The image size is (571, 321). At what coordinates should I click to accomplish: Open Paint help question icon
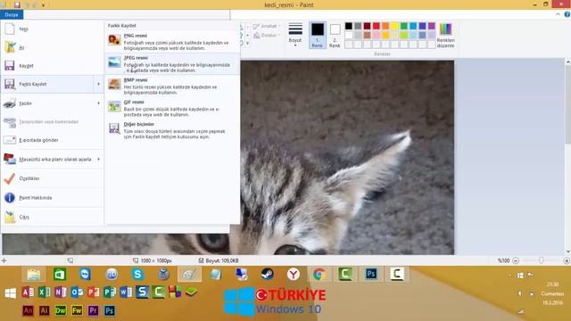coord(567,14)
